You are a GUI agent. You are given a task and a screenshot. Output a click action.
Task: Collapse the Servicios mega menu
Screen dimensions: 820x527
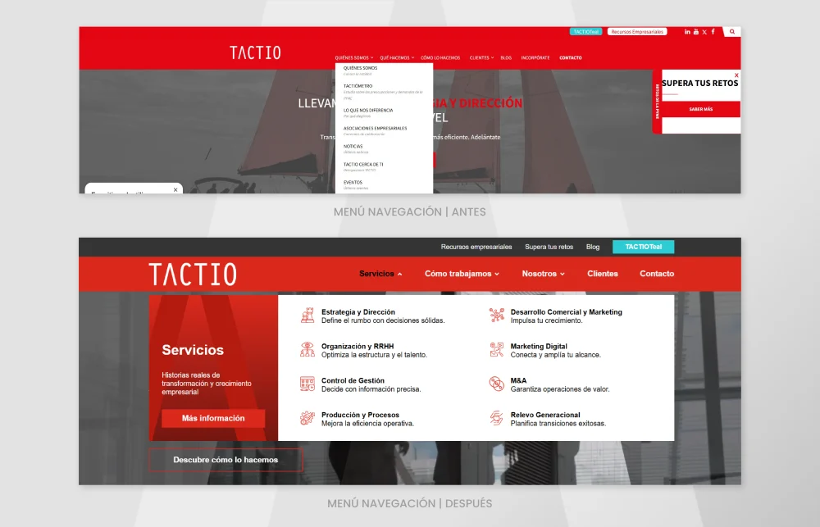[380, 274]
